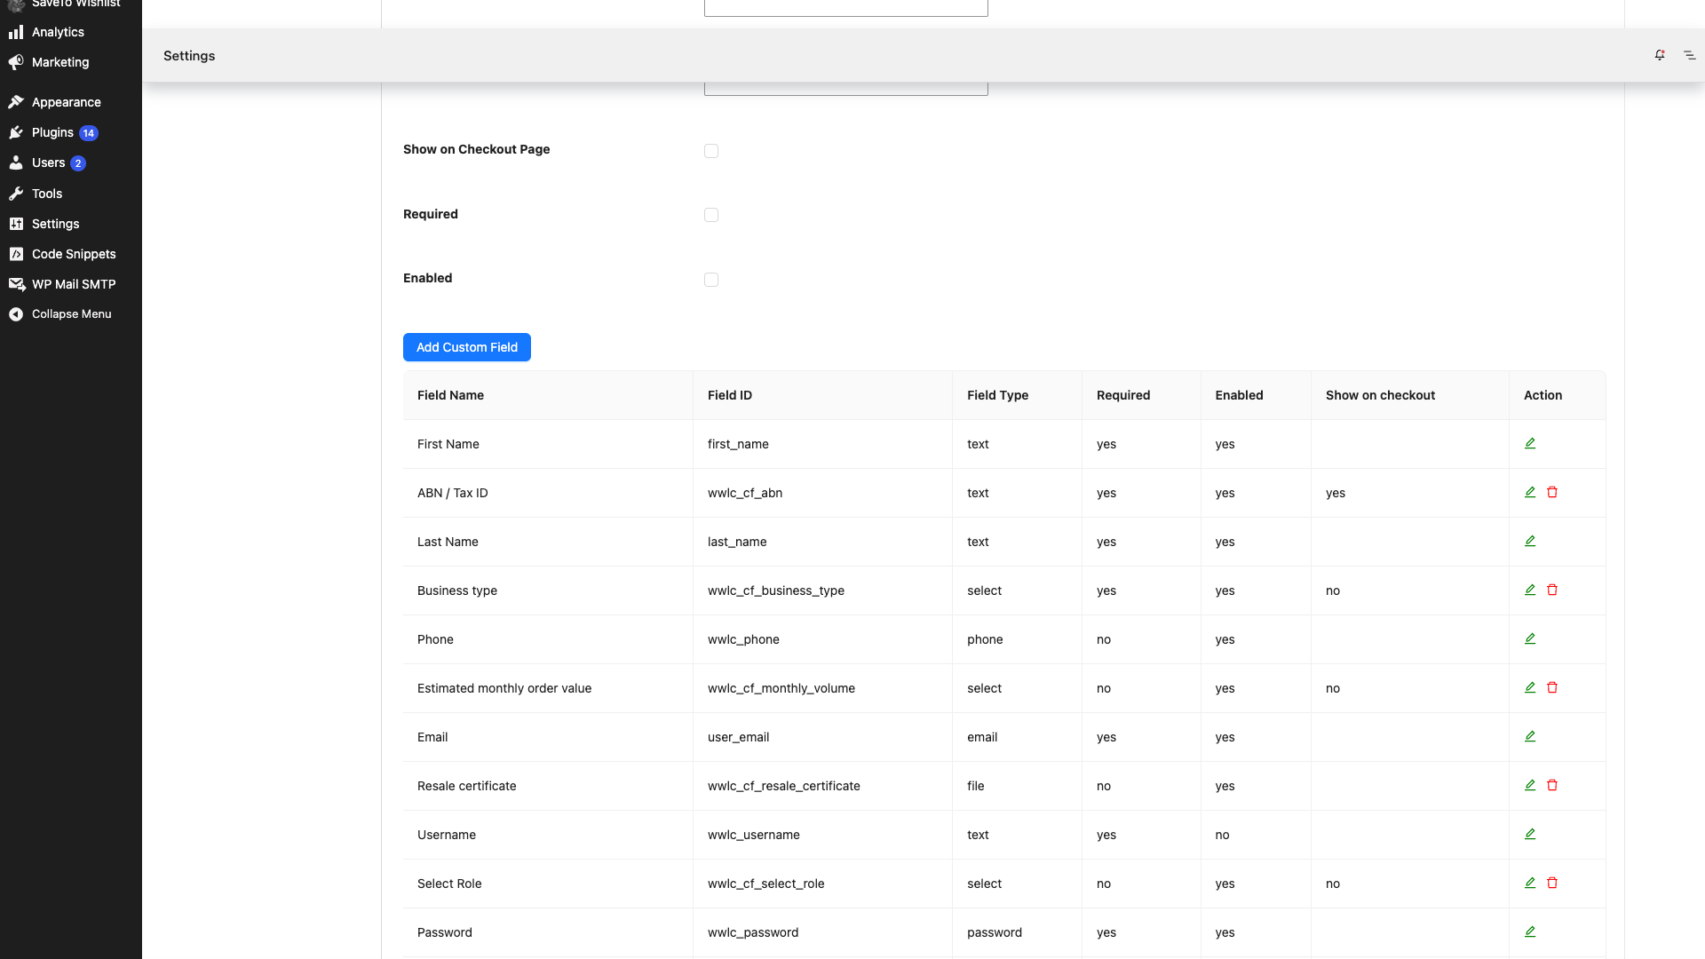The width and height of the screenshot is (1705, 959).
Task: Click the Add Custom Field button
Action: click(467, 347)
